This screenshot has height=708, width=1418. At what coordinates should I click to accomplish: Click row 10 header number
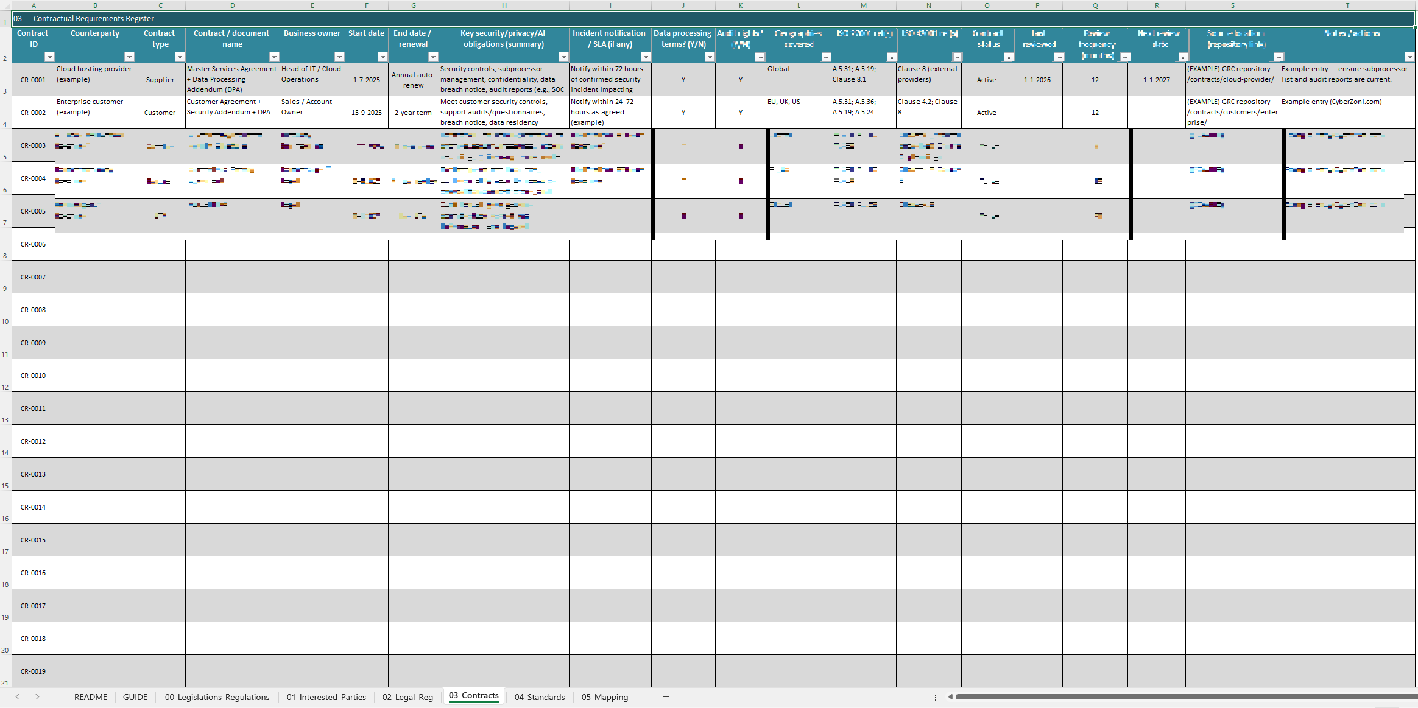(5, 321)
